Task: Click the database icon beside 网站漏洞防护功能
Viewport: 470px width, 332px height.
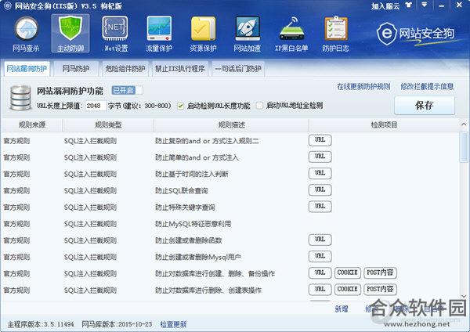Action: pyautogui.click(x=20, y=97)
